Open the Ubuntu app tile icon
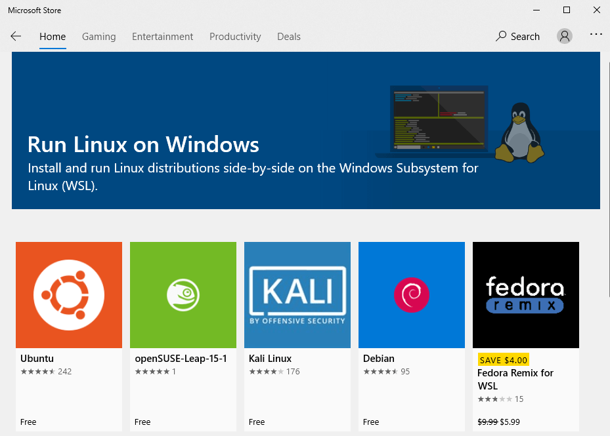The height and width of the screenshot is (436, 610). [x=69, y=295]
